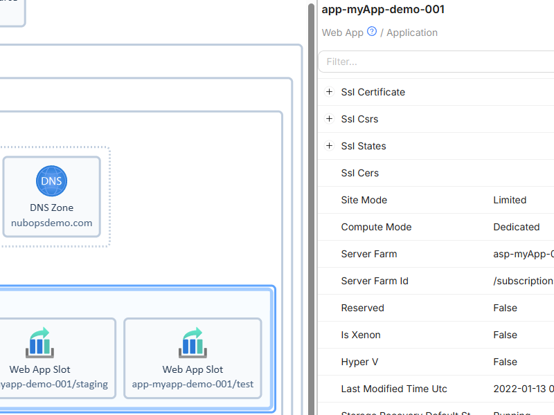This screenshot has width=554, height=415.
Task: Click the Hyper V property label
Action: (359, 362)
